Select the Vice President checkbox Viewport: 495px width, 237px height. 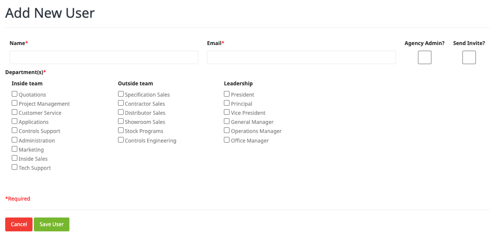pyautogui.click(x=226, y=112)
